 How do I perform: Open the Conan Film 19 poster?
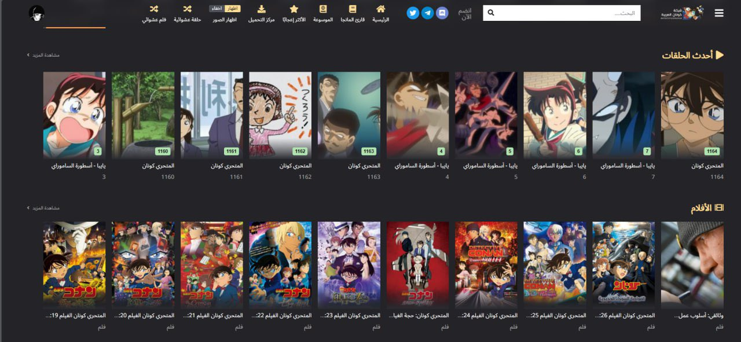click(75, 265)
